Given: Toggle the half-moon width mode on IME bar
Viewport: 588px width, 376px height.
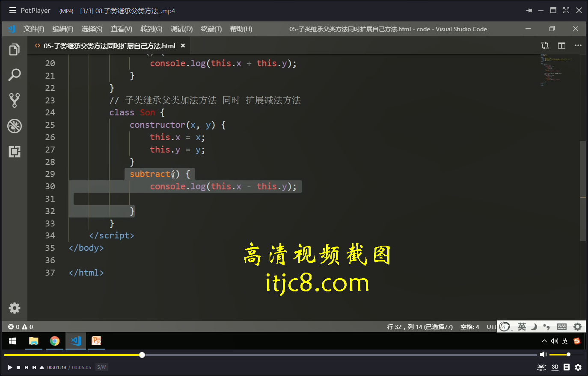Looking at the screenshot, I should coord(534,327).
